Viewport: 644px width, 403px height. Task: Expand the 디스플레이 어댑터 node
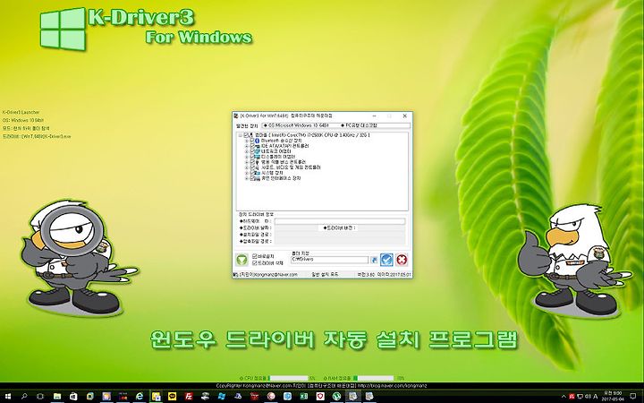[247, 157]
